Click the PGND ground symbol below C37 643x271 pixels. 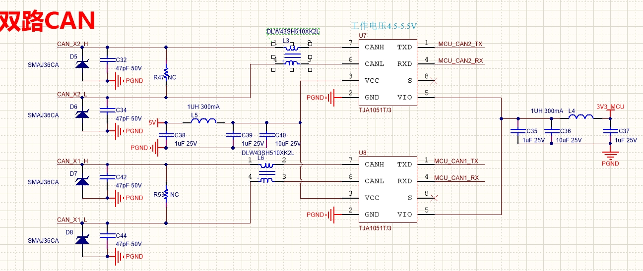pos(610,155)
